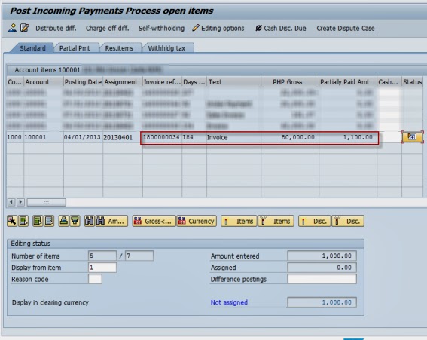Click the choose item cursor icon
The image size is (427, 340).
(12, 221)
